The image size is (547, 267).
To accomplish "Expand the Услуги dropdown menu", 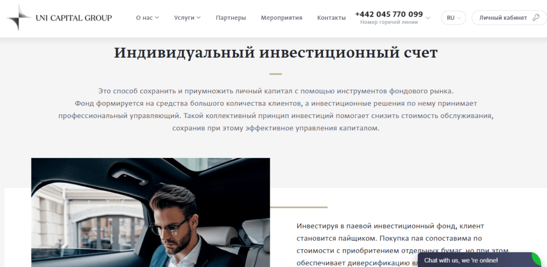I will pyautogui.click(x=187, y=18).
